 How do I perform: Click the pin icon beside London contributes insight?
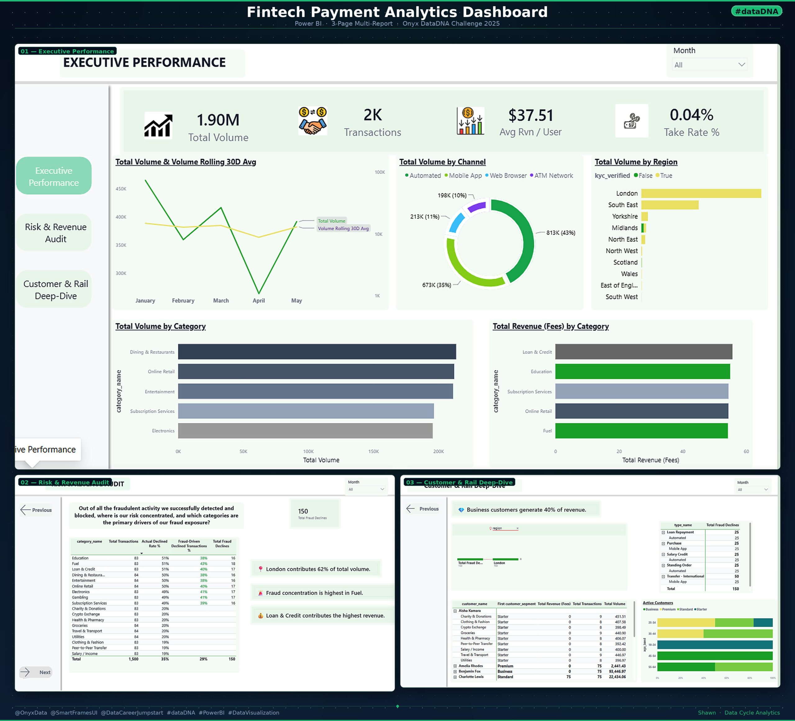(x=260, y=569)
